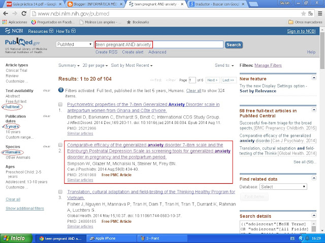Image resolution: width=325 pixels, height=243 pixels.
Task: Enable the Clinical Trial article type filter
Action: pos(16,70)
